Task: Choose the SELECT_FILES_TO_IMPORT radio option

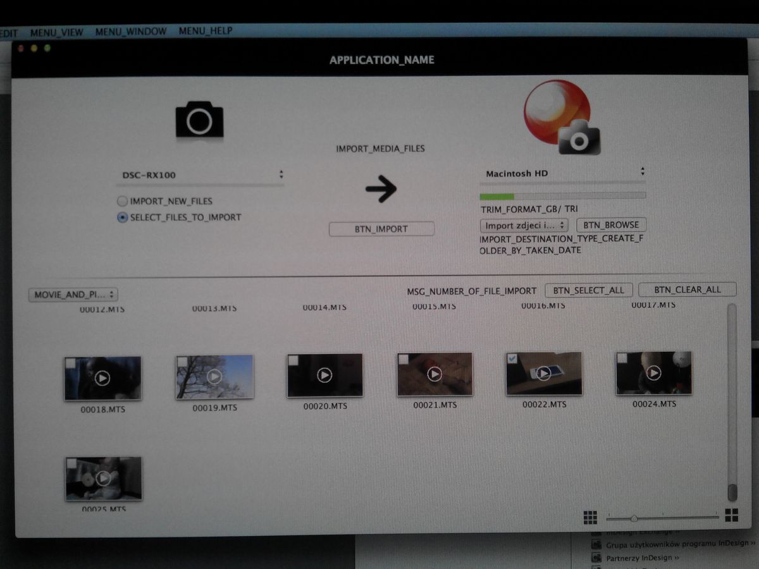Action: tap(123, 217)
